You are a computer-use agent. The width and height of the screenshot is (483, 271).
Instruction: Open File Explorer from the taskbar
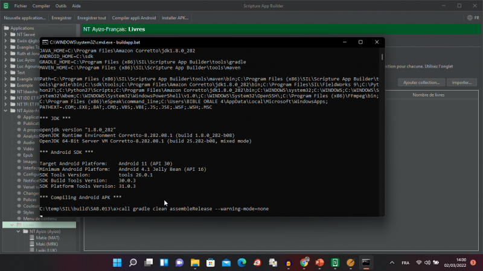tap(194, 263)
